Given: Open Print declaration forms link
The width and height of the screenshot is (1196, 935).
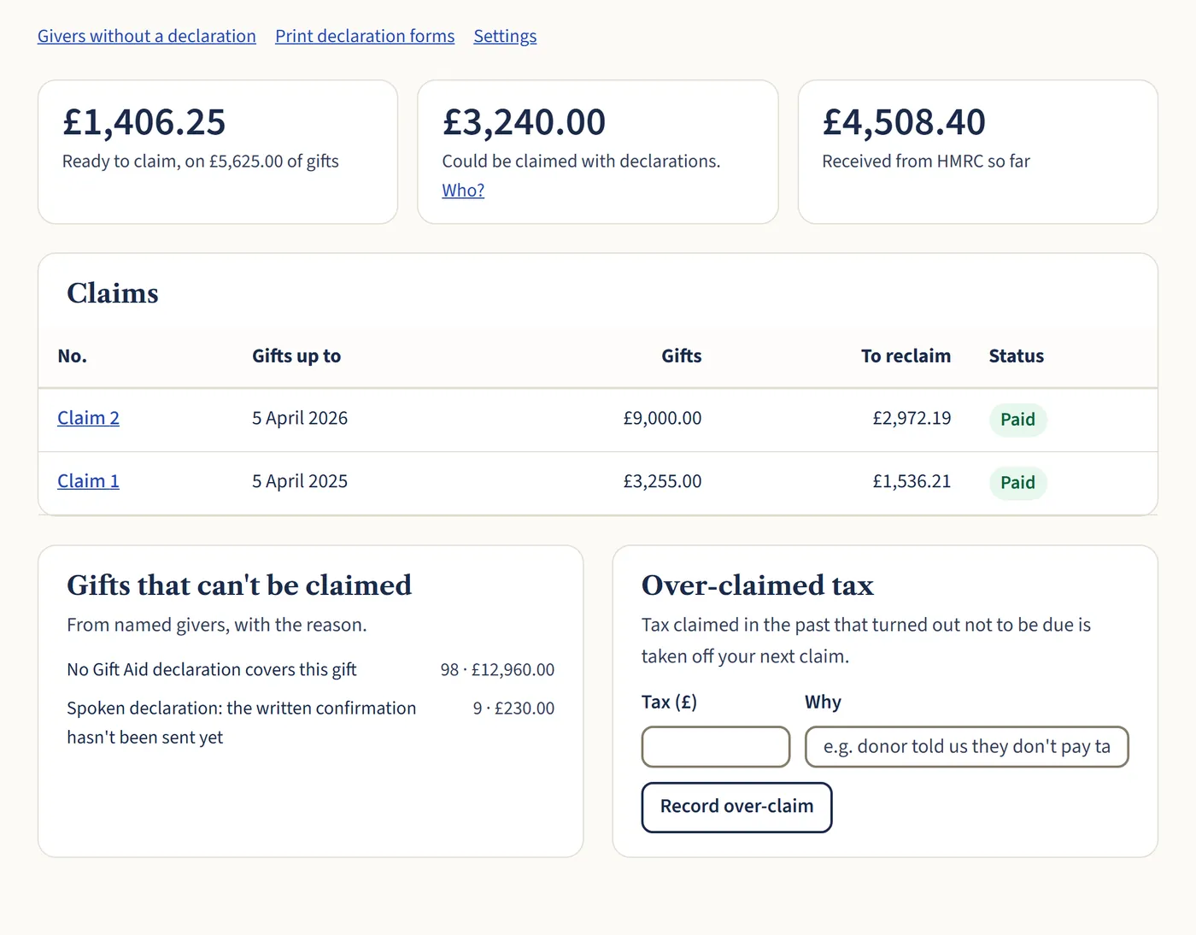Looking at the screenshot, I should pos(365,36).
